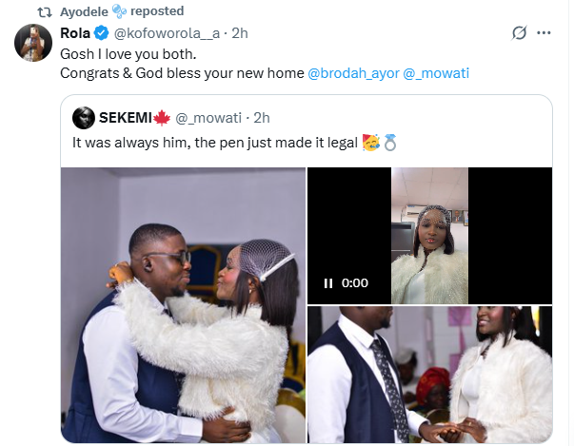This screenshot has height=446, width=574.
Task: Click the Rola display name
Action: (x=74, y=33)
